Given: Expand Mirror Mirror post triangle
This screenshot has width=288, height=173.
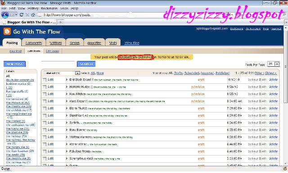Looking at the screenshot, I should coord(67,144).
